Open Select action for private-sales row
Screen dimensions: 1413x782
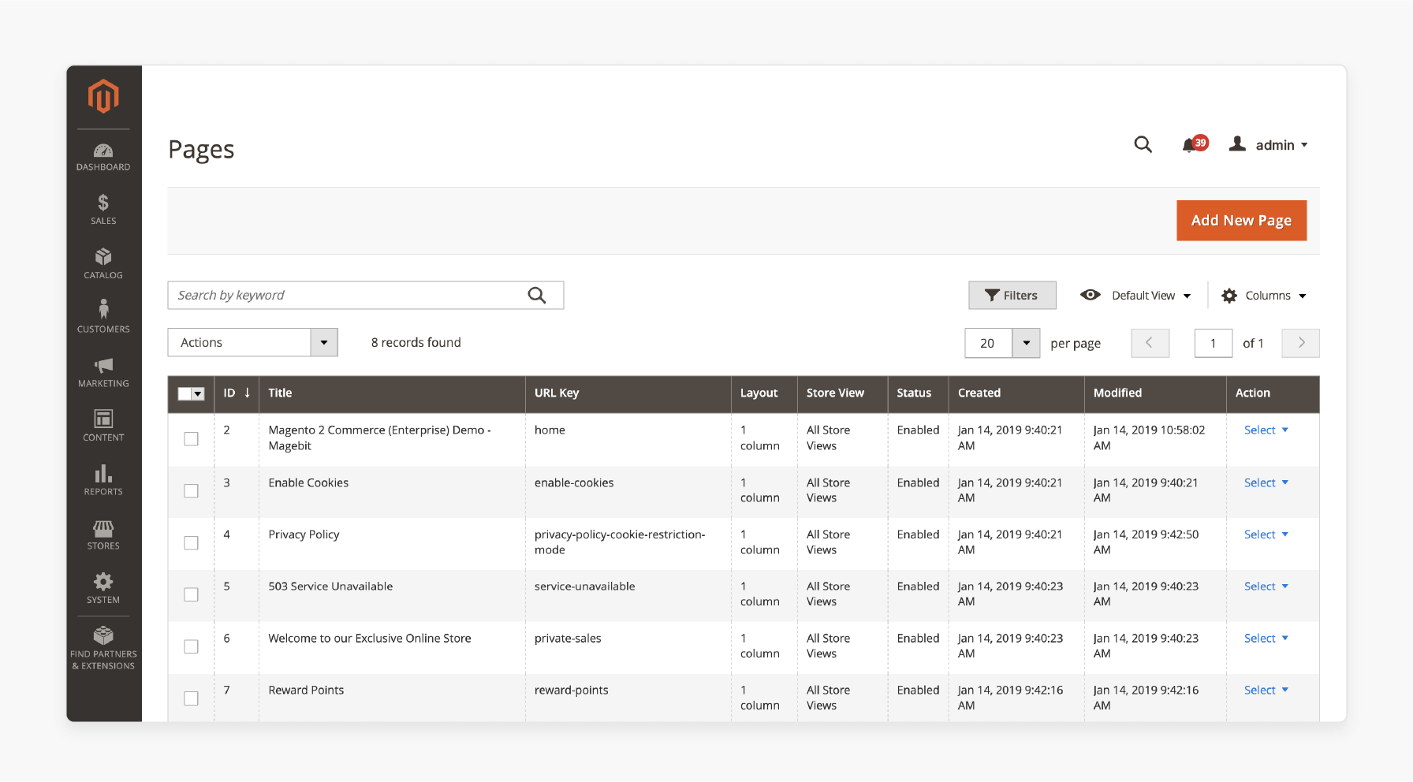[x=1266, y=639]
